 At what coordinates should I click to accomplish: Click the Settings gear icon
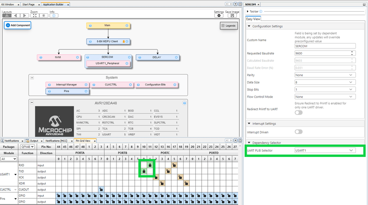tap(219, 16)
